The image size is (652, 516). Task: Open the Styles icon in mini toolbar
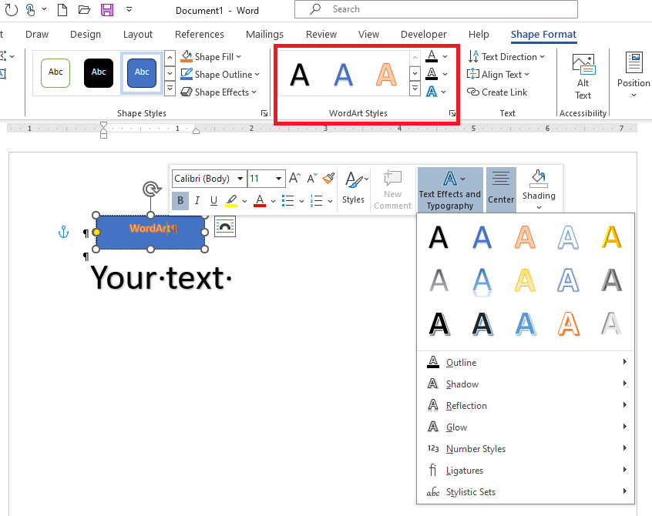[x=354, y=188]
